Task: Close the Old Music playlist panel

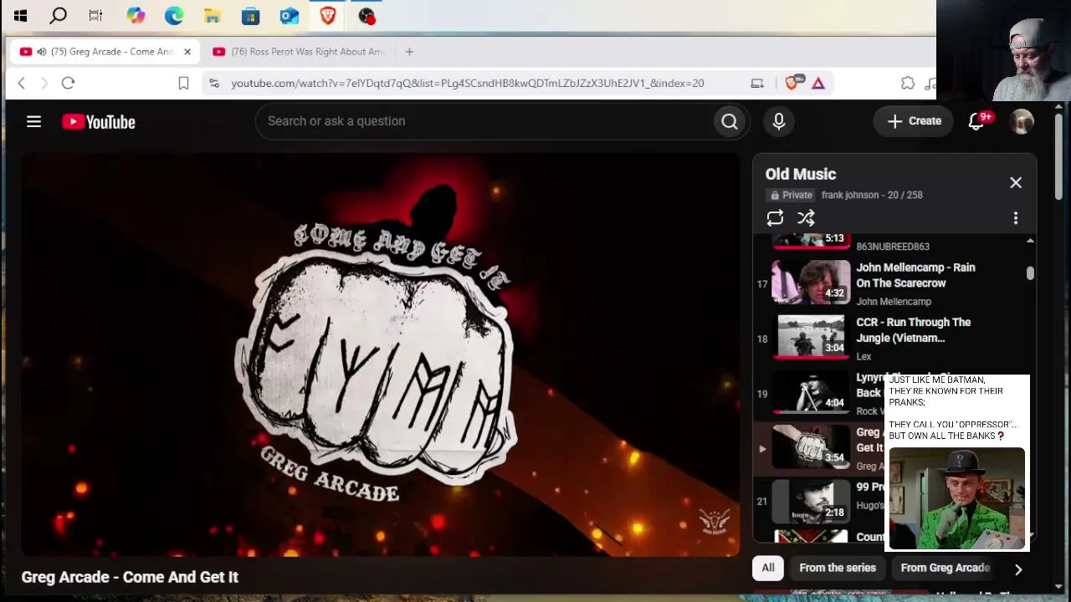Action: (1016, 182)
